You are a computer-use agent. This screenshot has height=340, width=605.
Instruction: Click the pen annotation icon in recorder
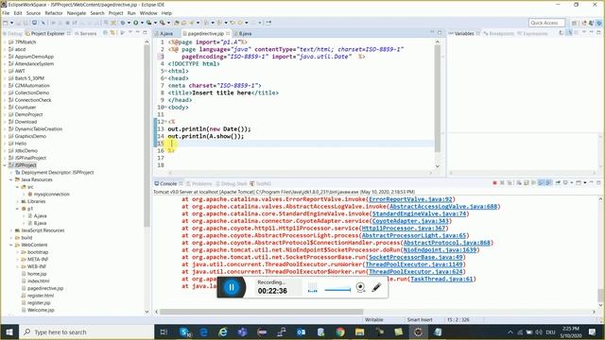pos(376,287)
